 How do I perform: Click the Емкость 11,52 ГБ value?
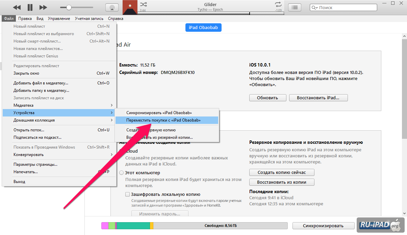pos(148,65)
